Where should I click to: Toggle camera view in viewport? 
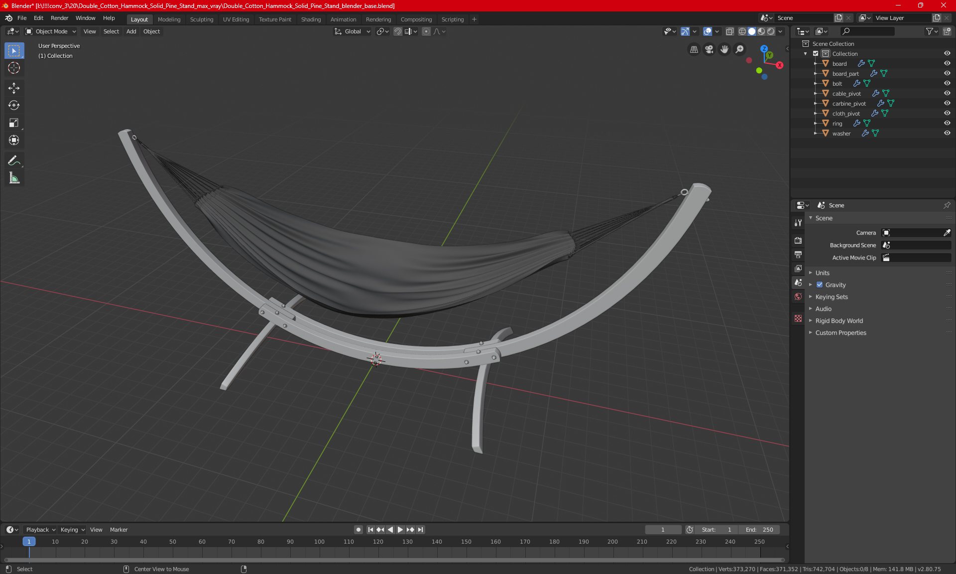[709, 49]
